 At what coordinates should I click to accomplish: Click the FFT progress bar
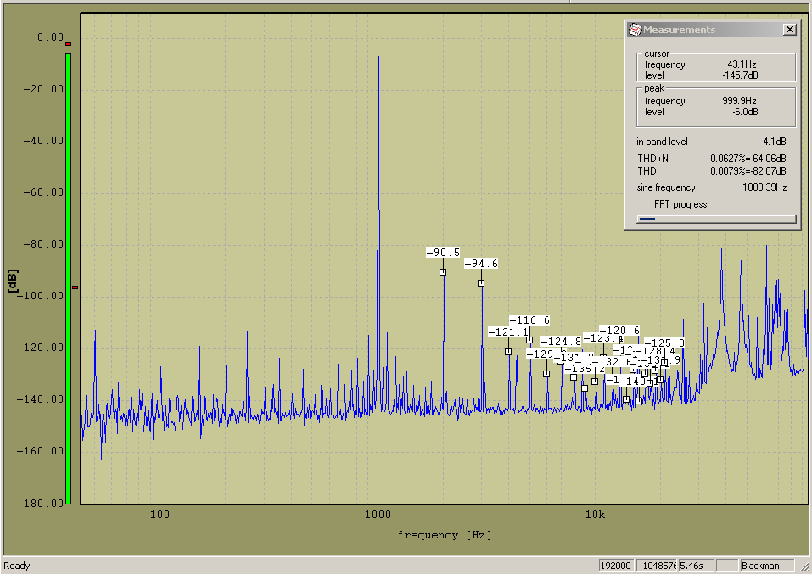pos(715,219)
